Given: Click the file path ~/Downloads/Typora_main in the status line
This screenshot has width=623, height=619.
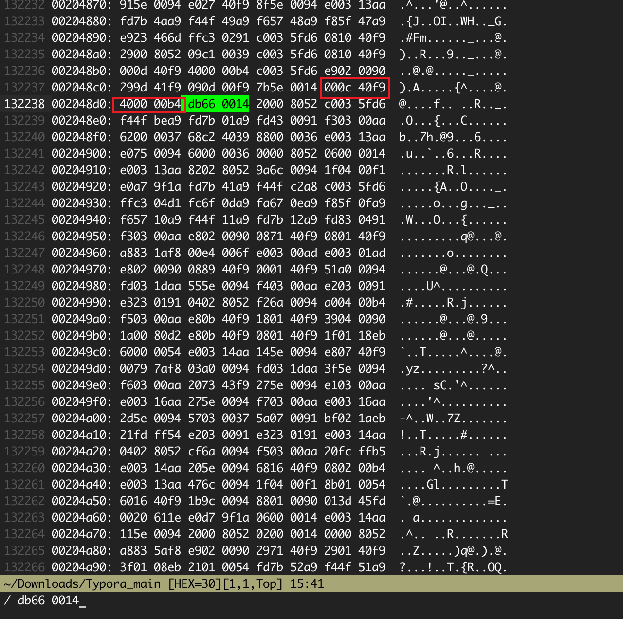Looking at the screenshot, I should [x=82, y=584].
